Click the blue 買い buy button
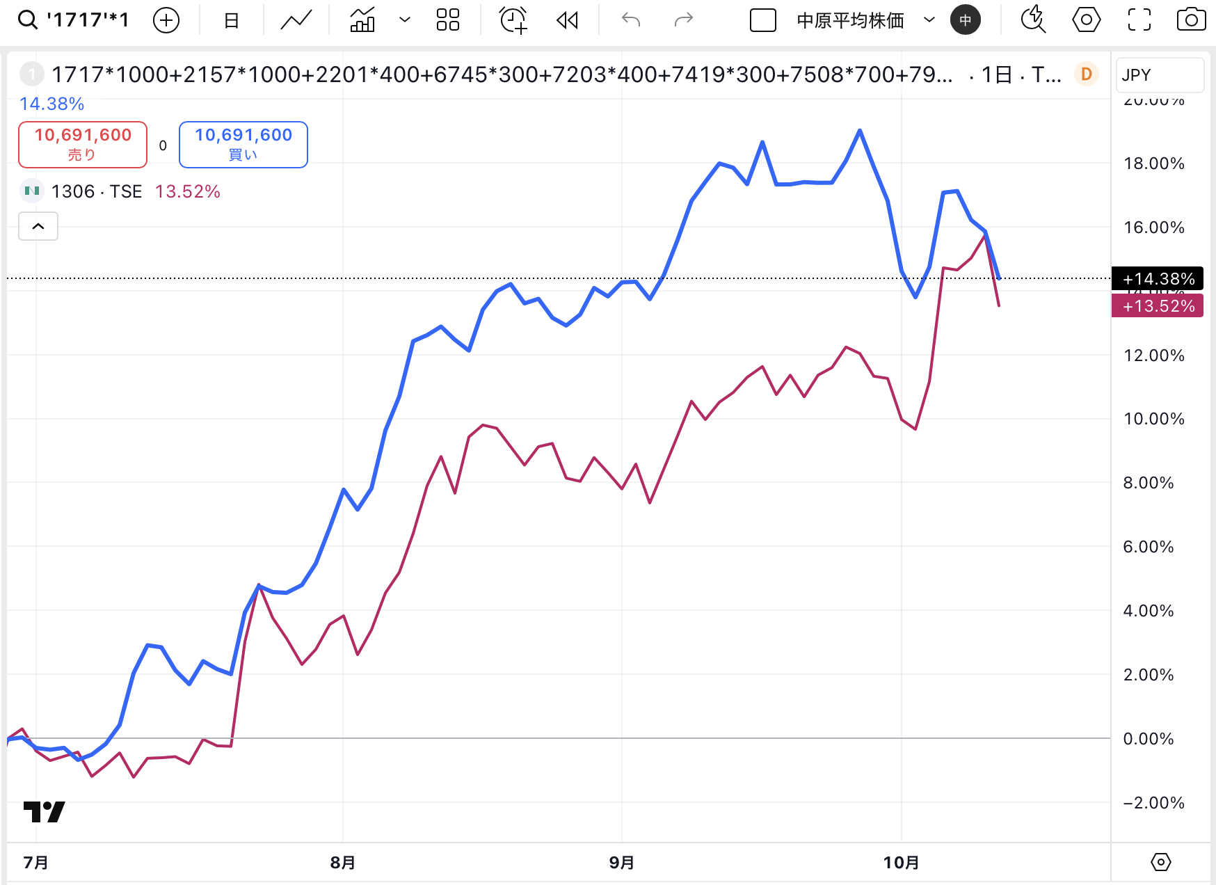 point(243,144)
